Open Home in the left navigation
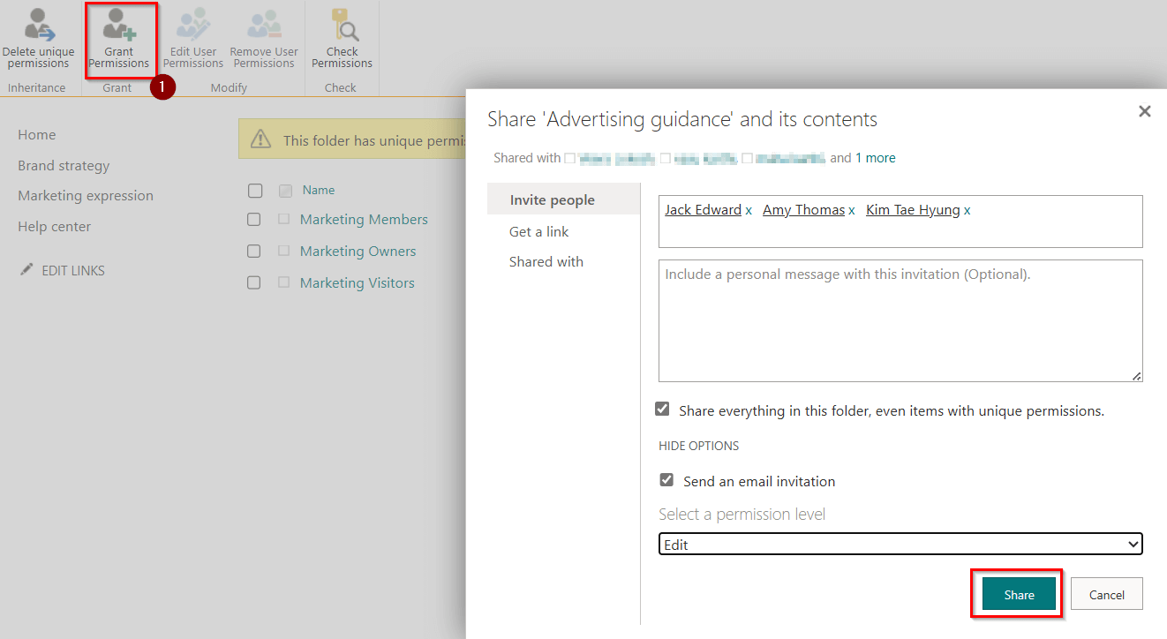This screenshot has height=639, width=1167. click(x=36, y=135)
